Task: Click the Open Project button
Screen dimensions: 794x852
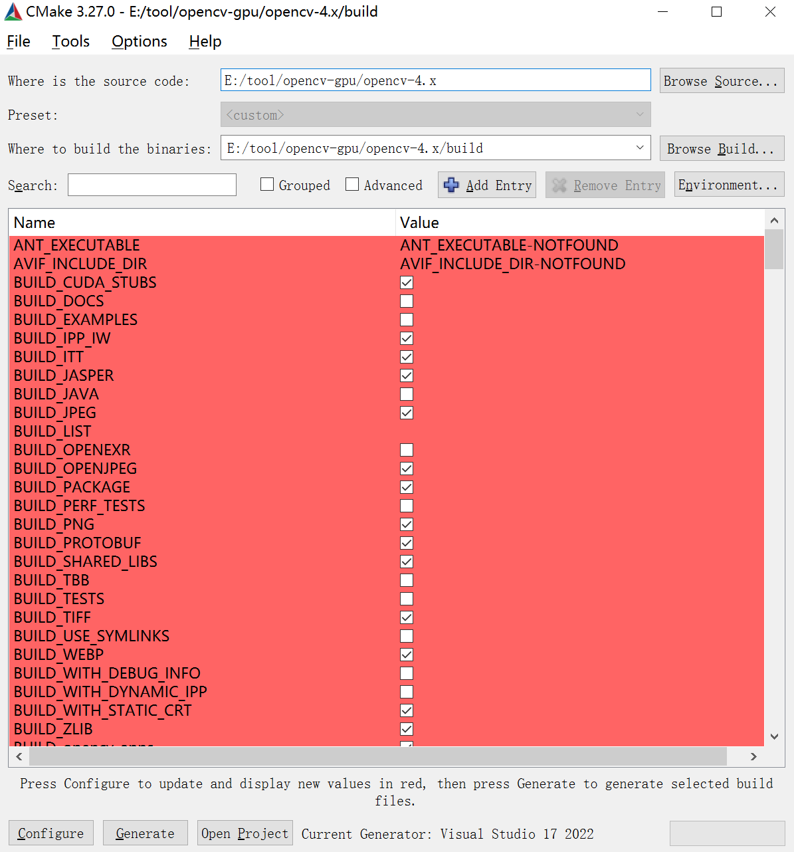Action: [x=245, y=833]
